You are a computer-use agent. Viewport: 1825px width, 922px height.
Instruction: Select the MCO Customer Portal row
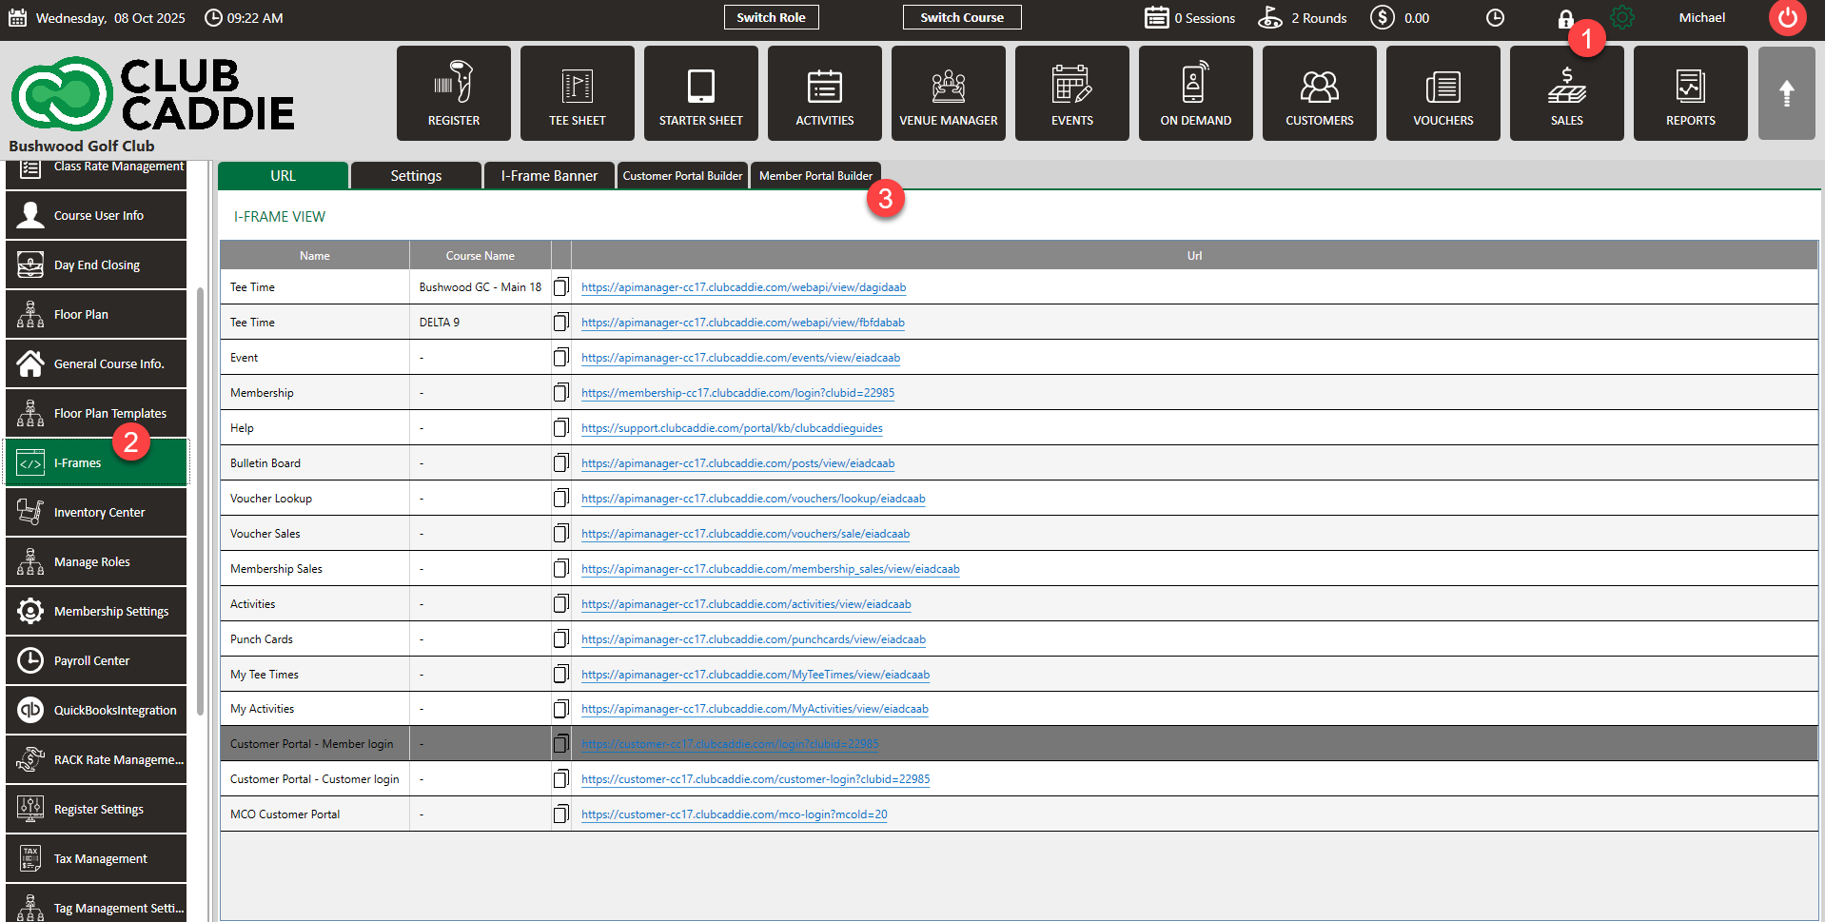(x=285, y=814)
